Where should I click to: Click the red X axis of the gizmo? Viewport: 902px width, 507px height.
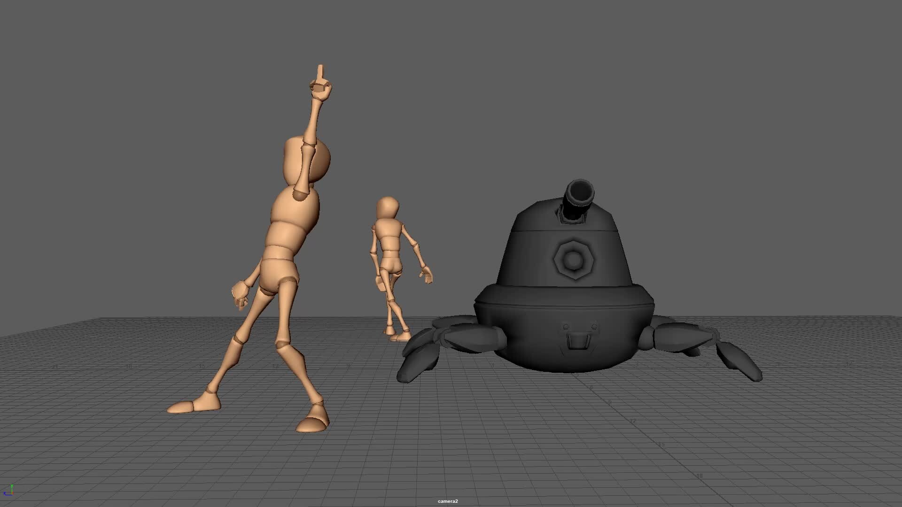[13, 493]
